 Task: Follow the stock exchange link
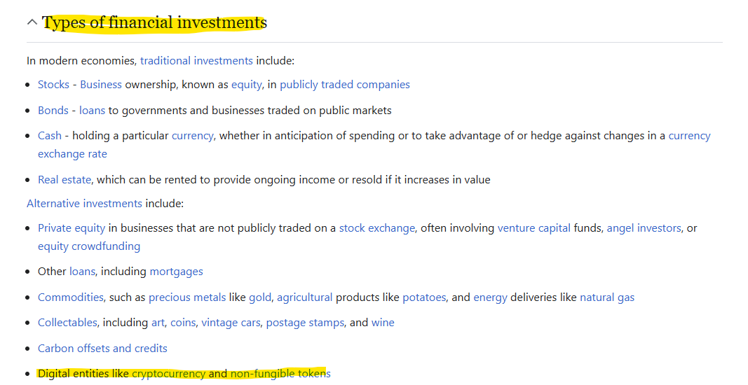(x=377, y=227)
